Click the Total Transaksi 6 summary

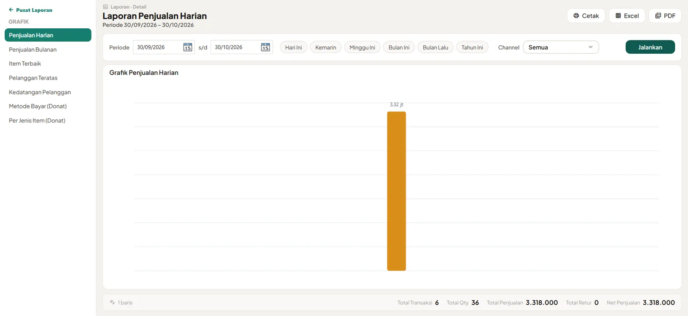(418, 303)
